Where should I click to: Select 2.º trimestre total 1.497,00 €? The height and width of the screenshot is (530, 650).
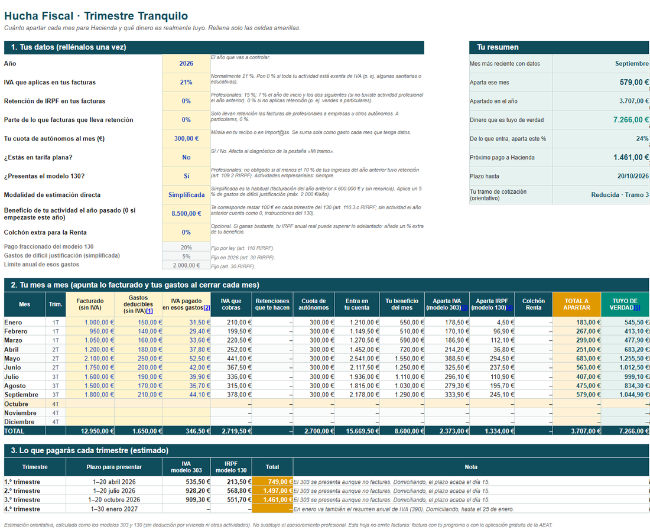[272, 490]
